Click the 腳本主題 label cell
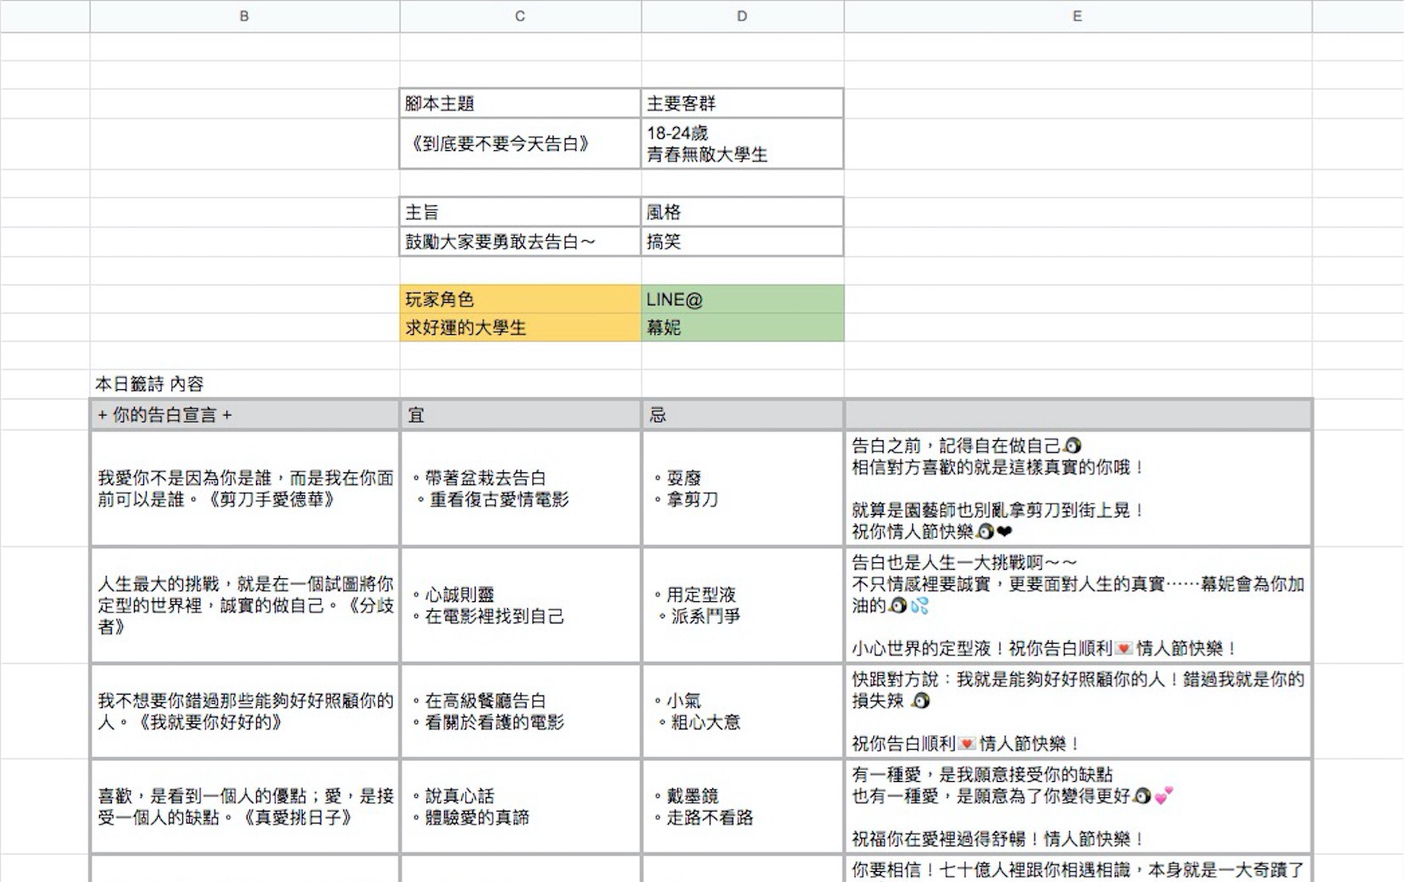The height and width of the screenshot is (882, 1404). (520, 103)
